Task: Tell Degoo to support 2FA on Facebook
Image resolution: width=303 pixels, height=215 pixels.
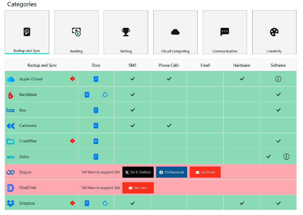Action: coord(172,172)
